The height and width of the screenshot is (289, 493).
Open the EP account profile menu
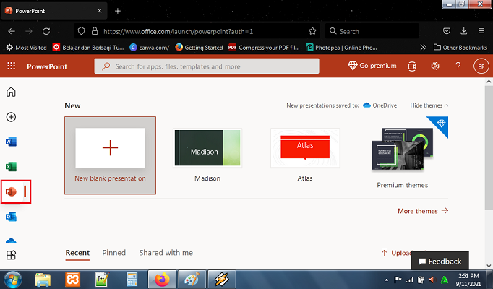(481, 66)
